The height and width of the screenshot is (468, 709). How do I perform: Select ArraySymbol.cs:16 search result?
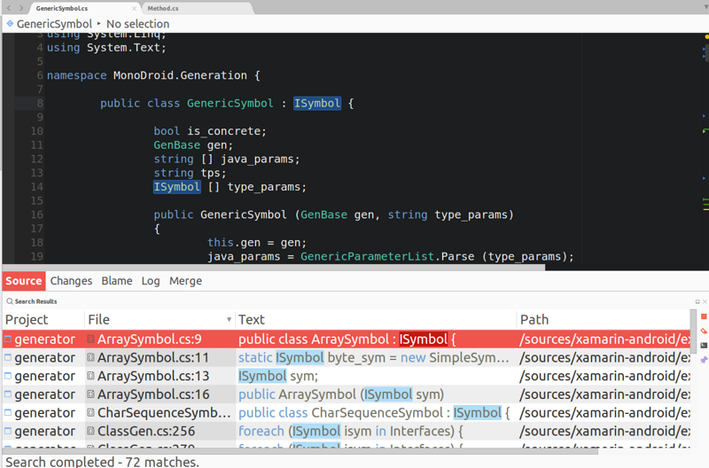347,394
